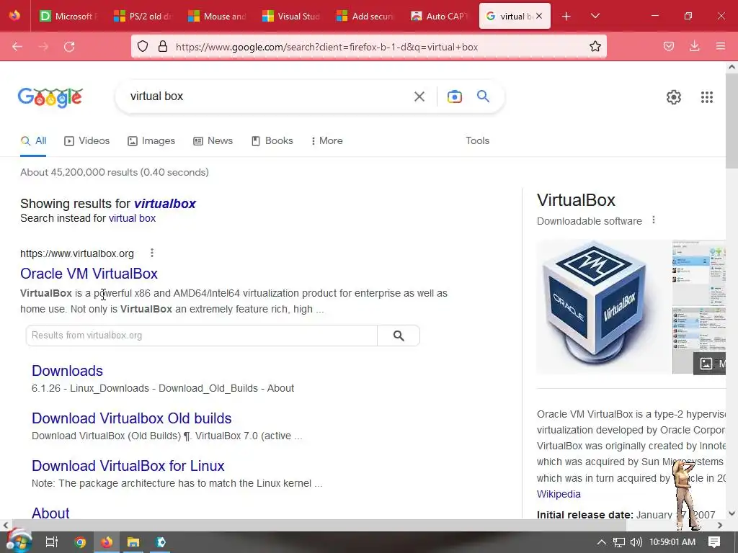Click the Results from virtualbox.org search field
The width and height of the screenshot is (738, 553).
202,336
